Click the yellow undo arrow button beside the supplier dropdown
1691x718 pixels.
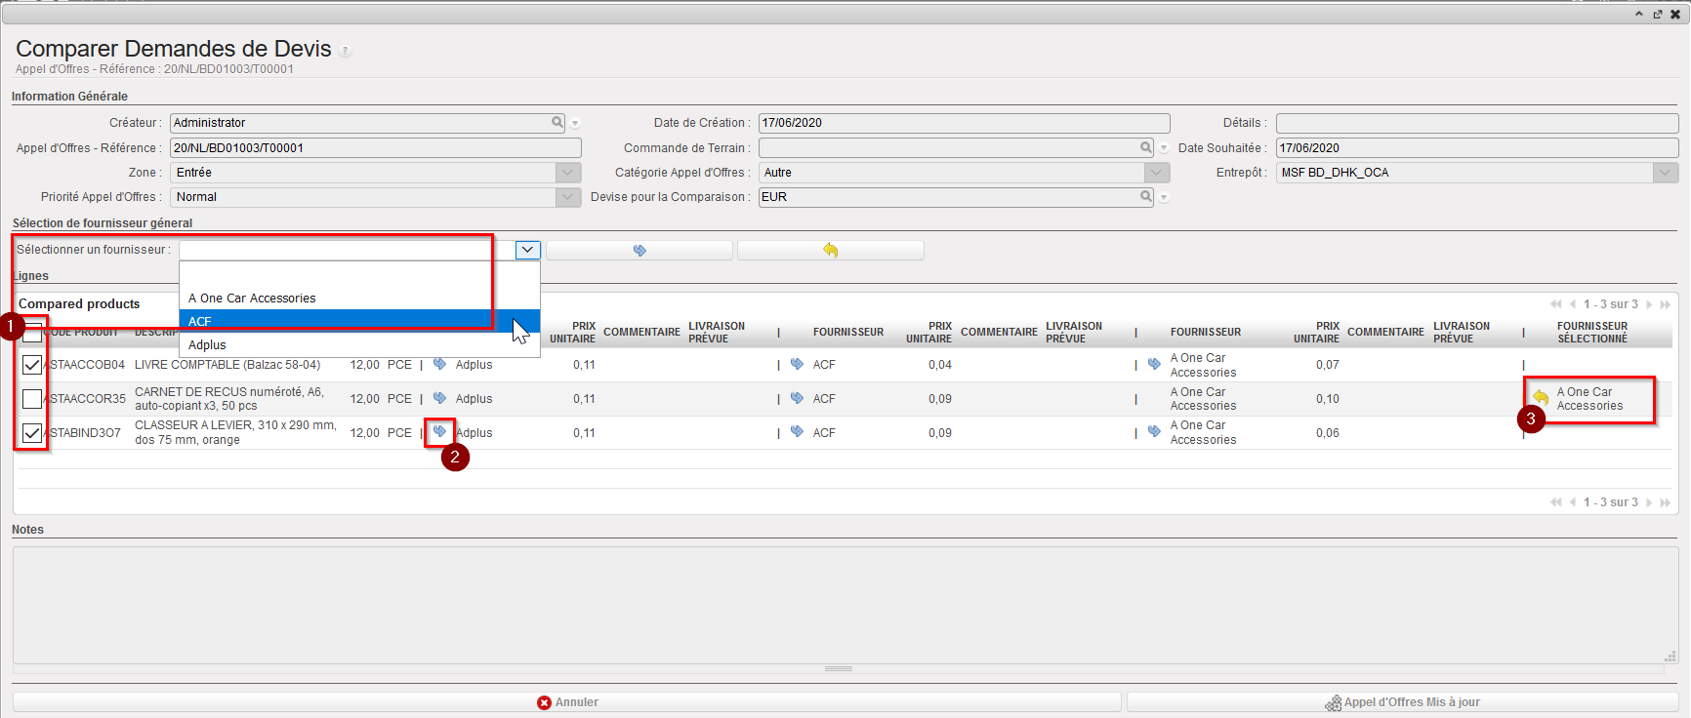[830, 251]
